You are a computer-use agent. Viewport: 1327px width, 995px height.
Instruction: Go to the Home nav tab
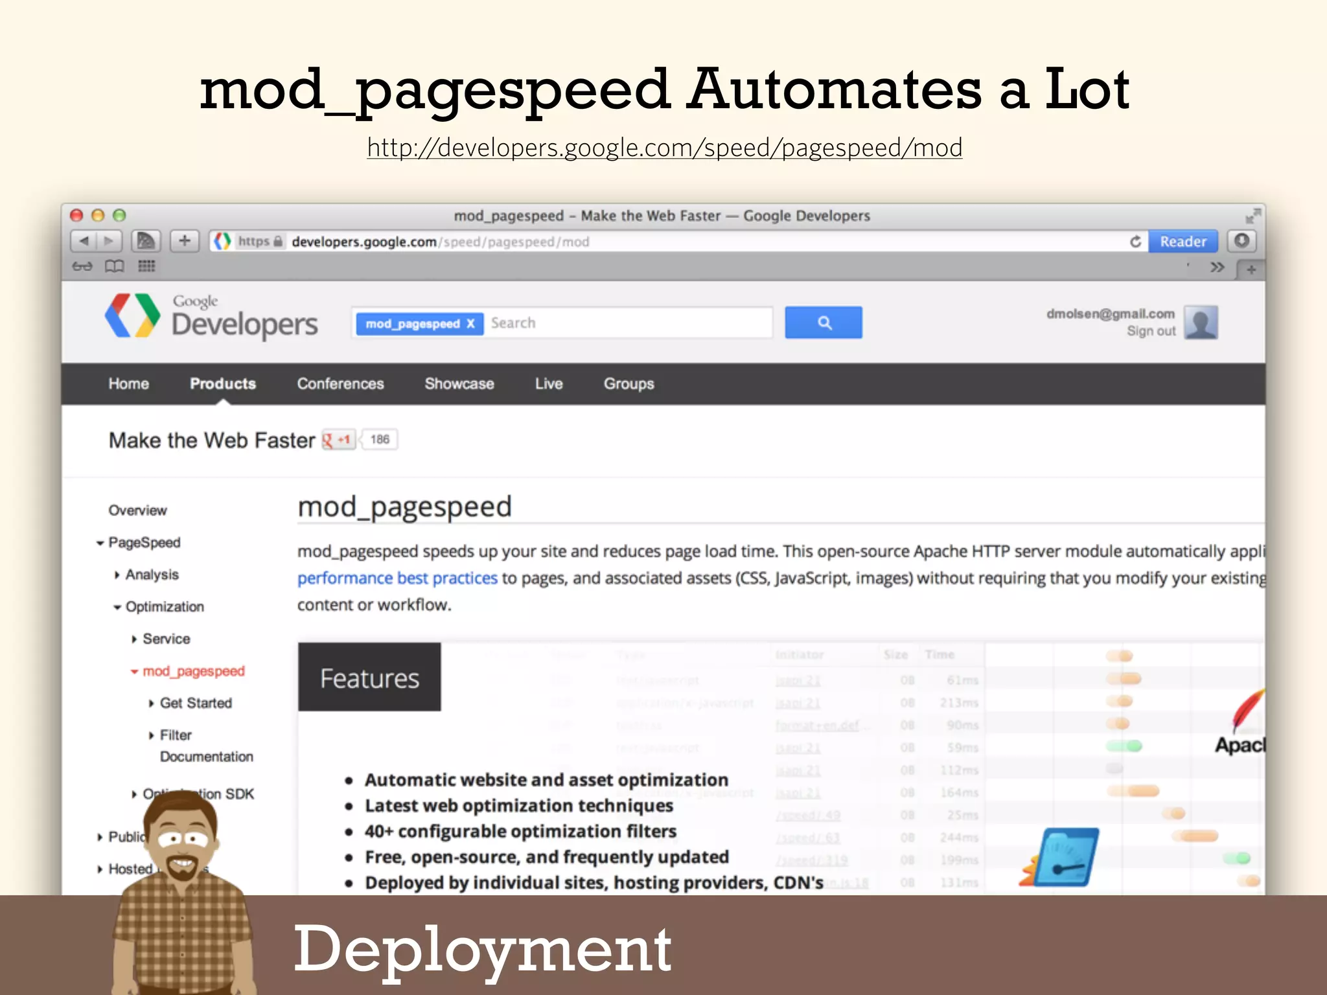tap(129, 383)
